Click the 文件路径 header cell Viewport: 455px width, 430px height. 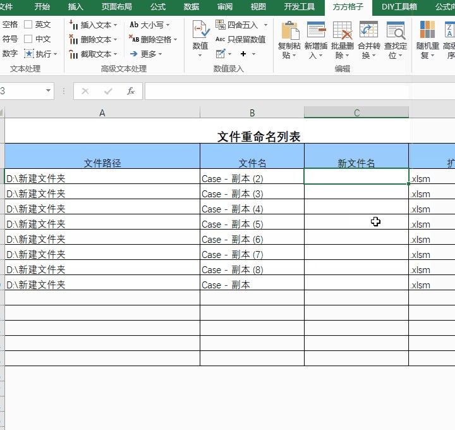coord(102,156)
